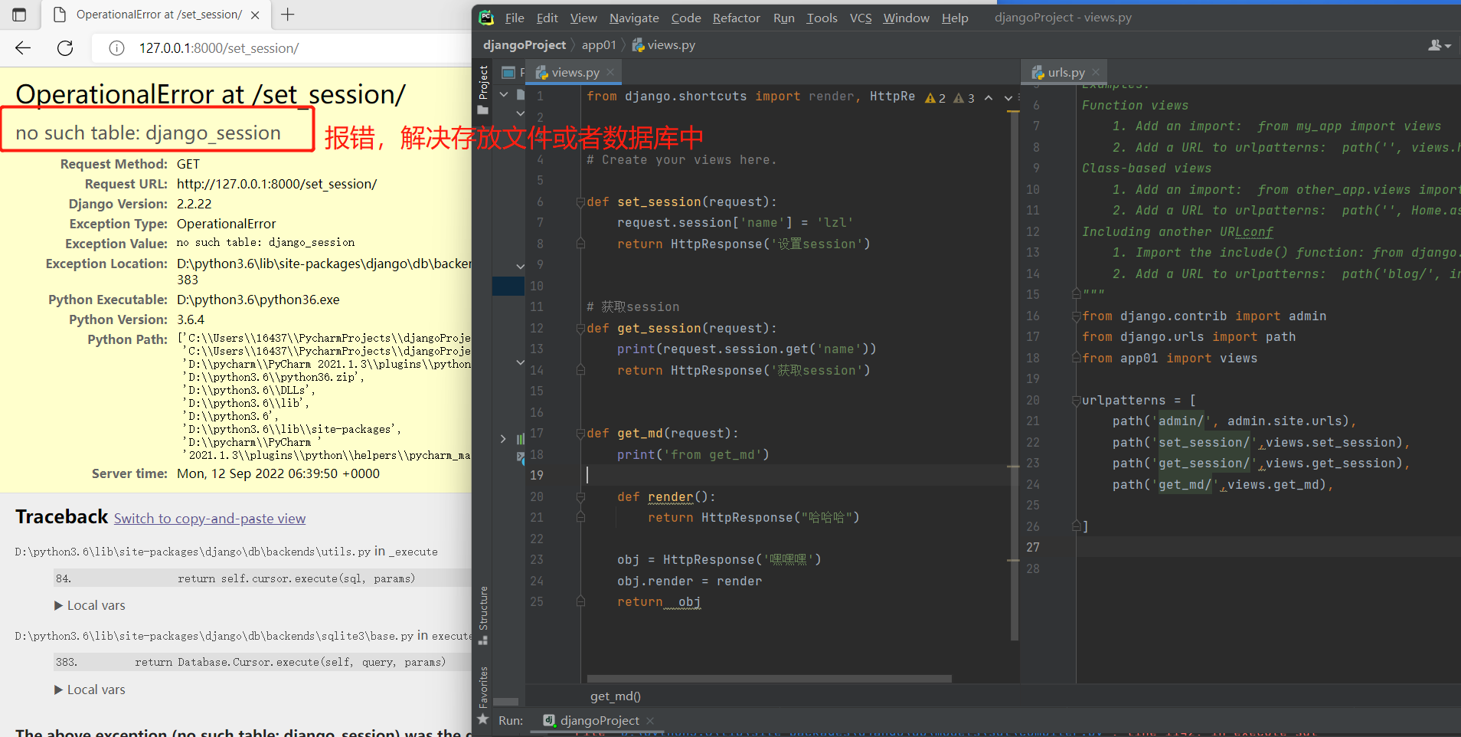Viewport: 1461px width, 737px height.
Task: Open the Refactor menu
Action: pos(736,18)
